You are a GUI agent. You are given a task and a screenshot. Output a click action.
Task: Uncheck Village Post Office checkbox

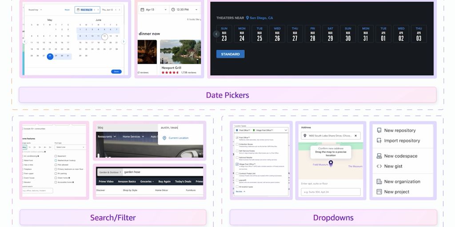(237, 164)
